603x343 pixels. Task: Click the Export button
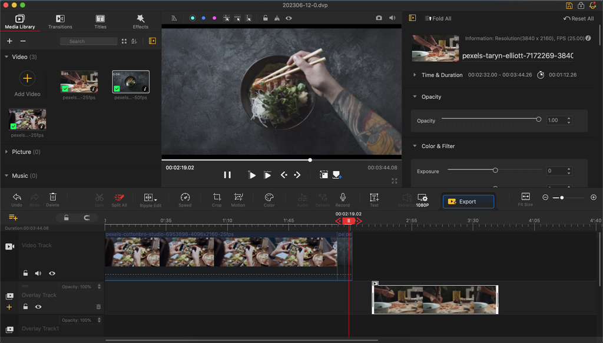468,201
